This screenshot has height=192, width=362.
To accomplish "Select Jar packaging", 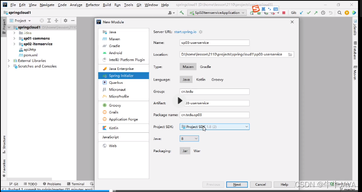I will [185, 151].
